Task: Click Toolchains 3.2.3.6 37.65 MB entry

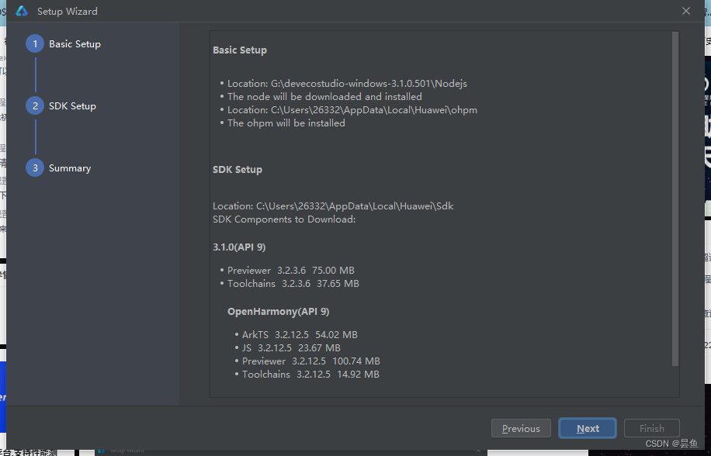Action: [293, 284]
